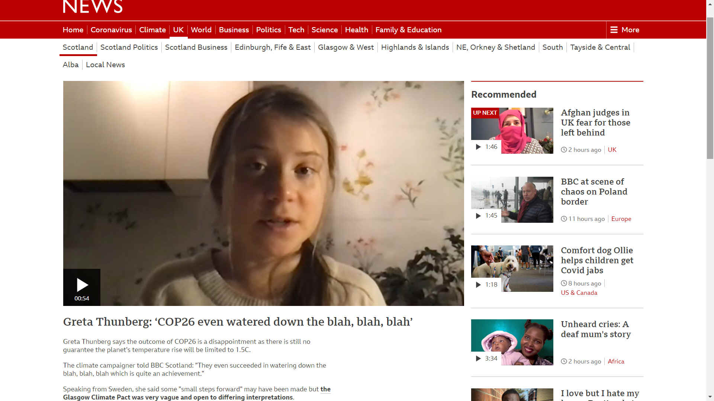Open the Alba sub-section
The width and height of the screenshot is (714, 401).
pos(71,65)
